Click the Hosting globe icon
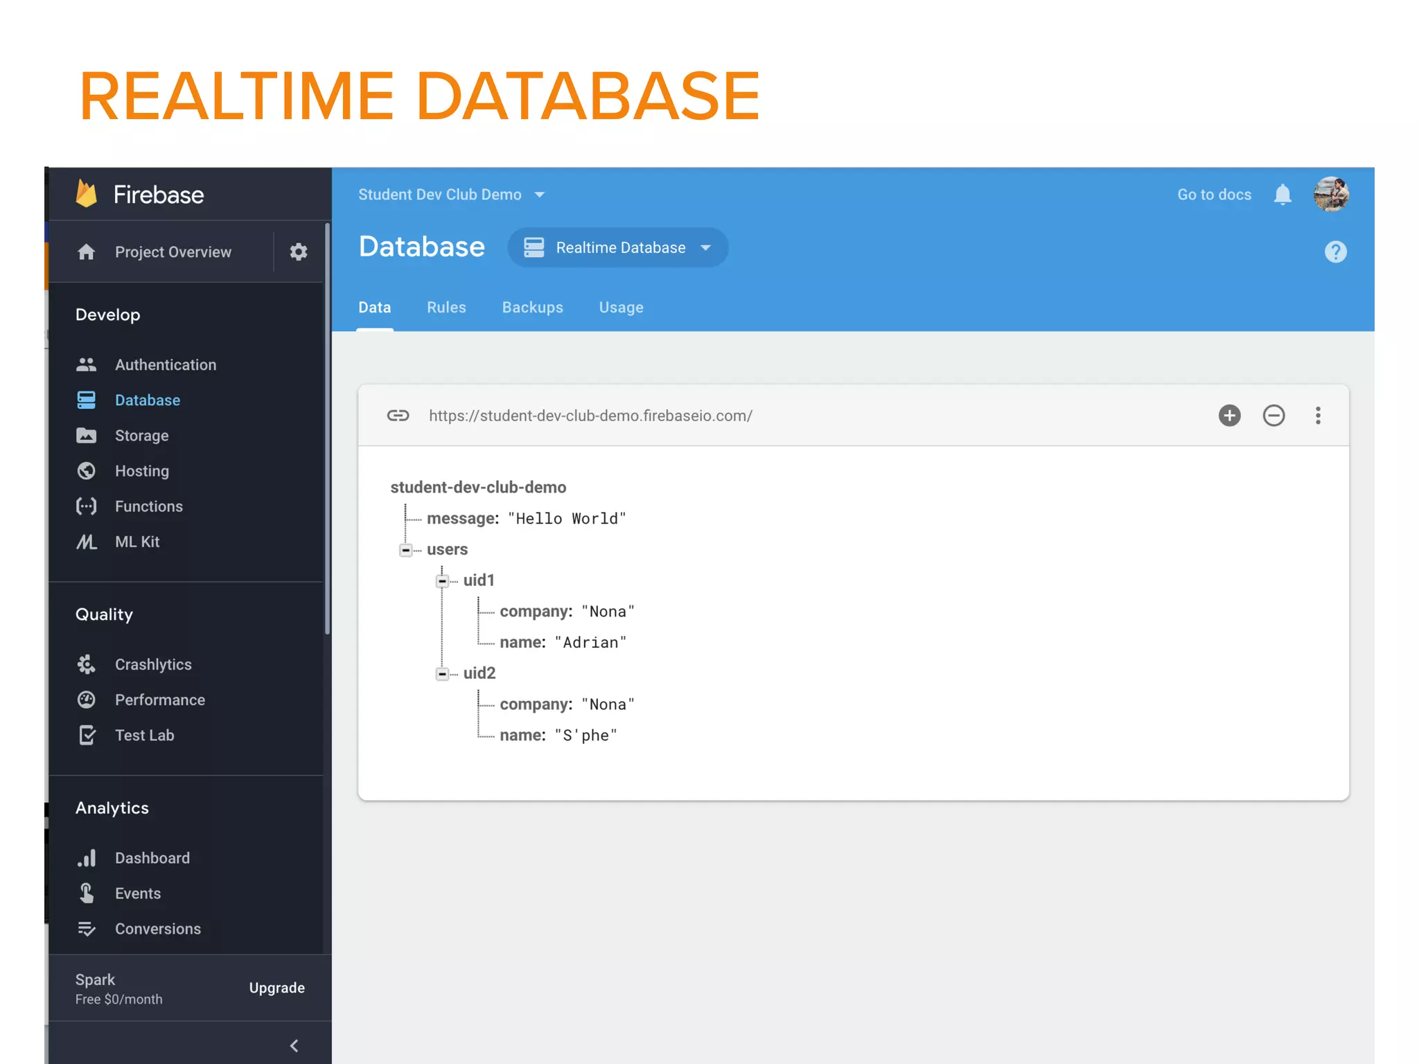 (x=86, y=470)
